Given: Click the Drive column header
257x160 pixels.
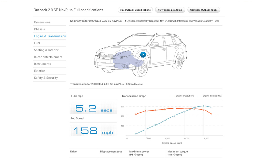Looking at the screenshot, I should coord(73,151).
